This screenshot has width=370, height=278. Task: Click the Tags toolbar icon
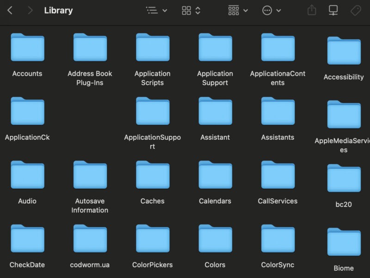click(356, 10)
